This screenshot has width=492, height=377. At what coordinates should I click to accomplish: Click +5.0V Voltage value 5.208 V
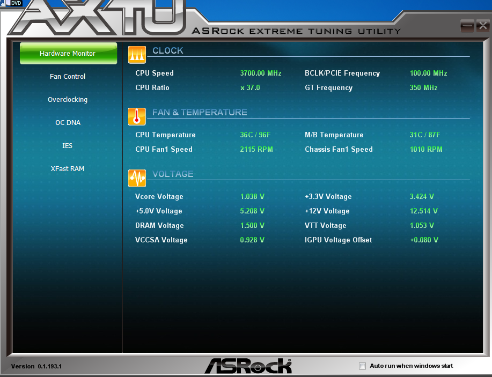coord(252,211)
